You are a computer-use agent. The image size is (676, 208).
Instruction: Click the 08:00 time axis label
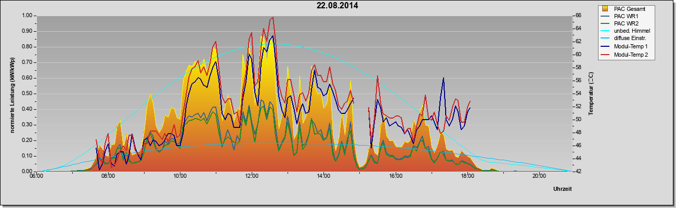(108, 176)
